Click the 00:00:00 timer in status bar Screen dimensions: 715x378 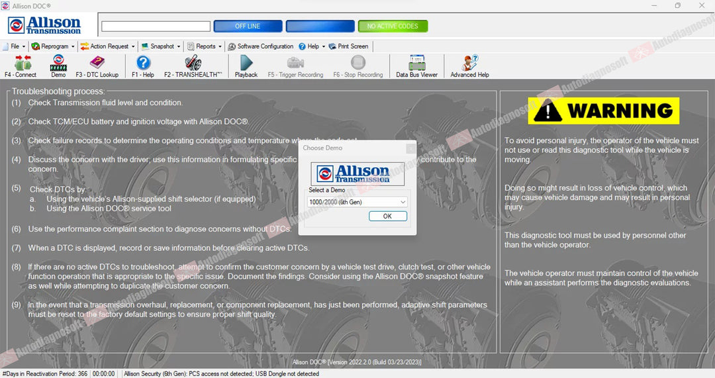[103, 373]
